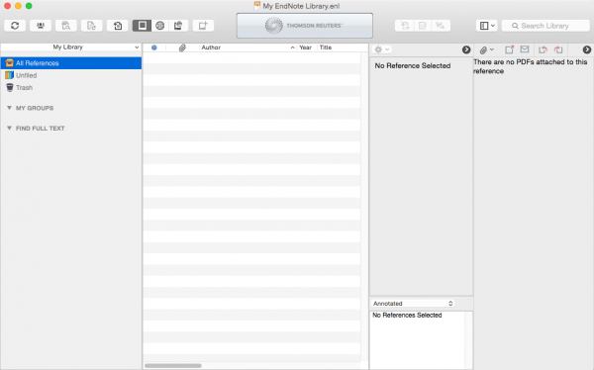Click the Sync Library toolbar icon

[15, 26]
